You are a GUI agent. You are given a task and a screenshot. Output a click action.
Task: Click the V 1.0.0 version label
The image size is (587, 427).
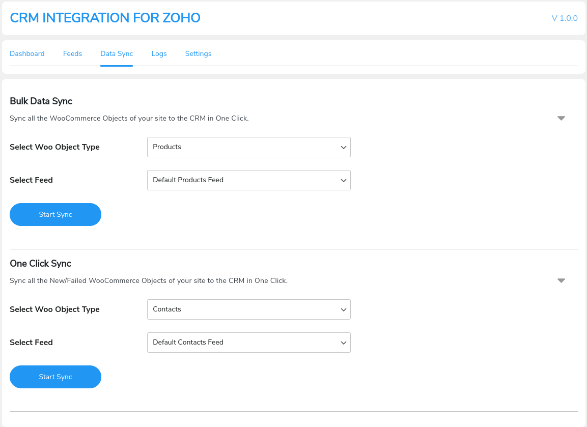pos(565,18)
